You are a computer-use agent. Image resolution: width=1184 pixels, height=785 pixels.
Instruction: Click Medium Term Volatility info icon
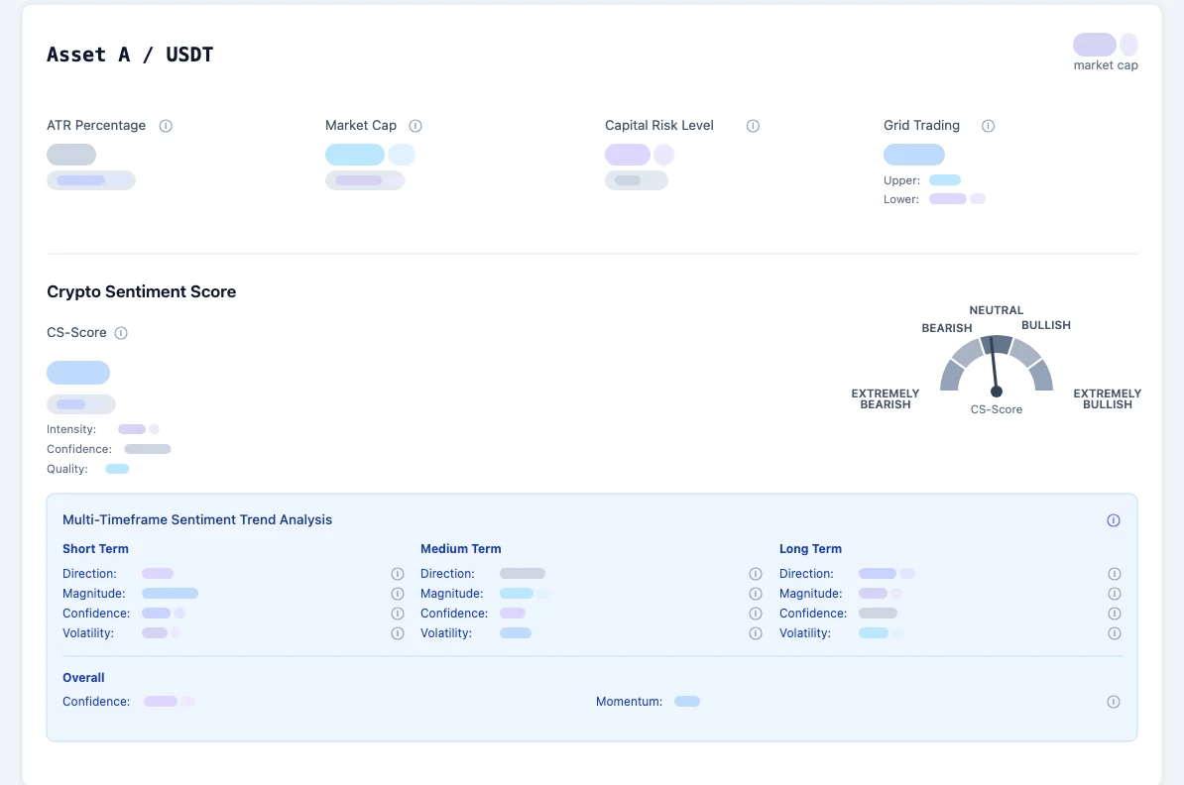pyautogui.click(x=755, y=633)
